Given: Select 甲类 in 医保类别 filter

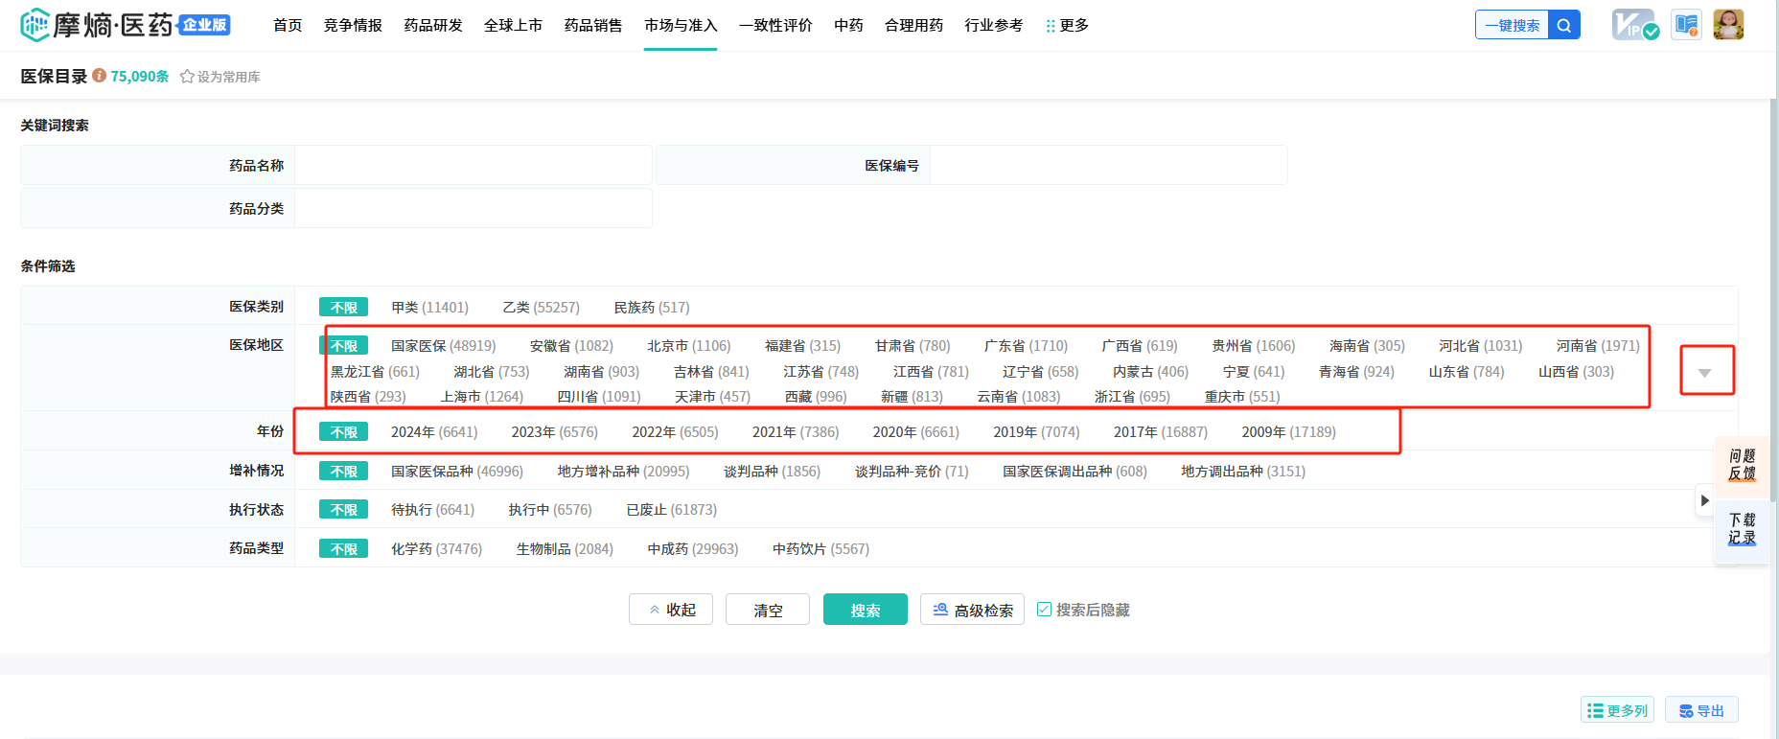Looking at the screenshot, I should 429,308.
